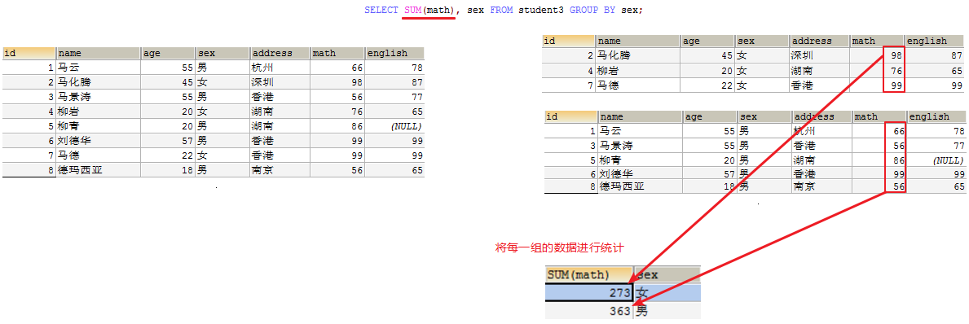969x324 pixels.
Task: Click the underlined SUM(math) in the SQL query
Action: coord(429,11)
